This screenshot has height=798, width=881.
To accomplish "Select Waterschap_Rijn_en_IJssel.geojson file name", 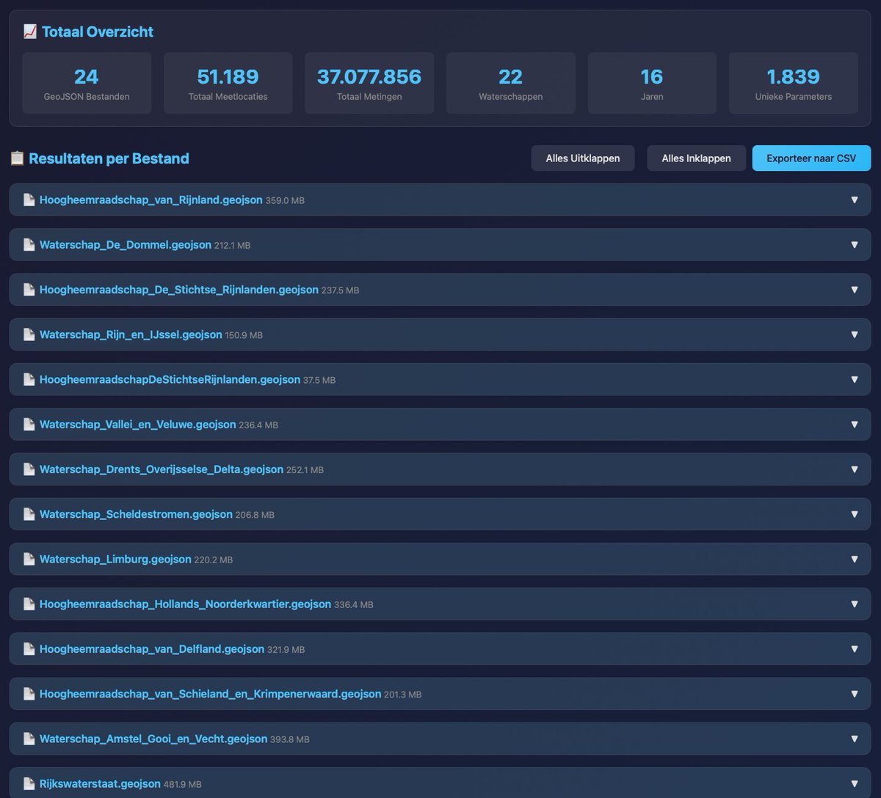I will (131, 334).
